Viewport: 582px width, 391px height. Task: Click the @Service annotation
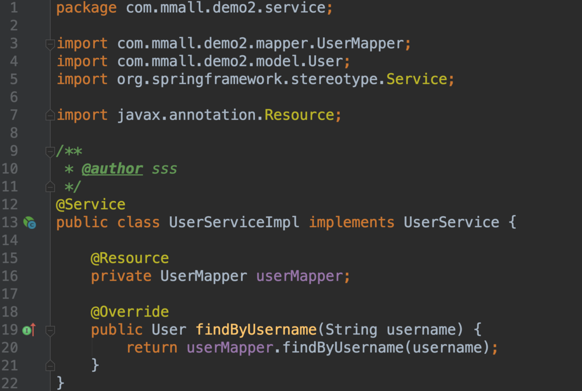[90, 205]
